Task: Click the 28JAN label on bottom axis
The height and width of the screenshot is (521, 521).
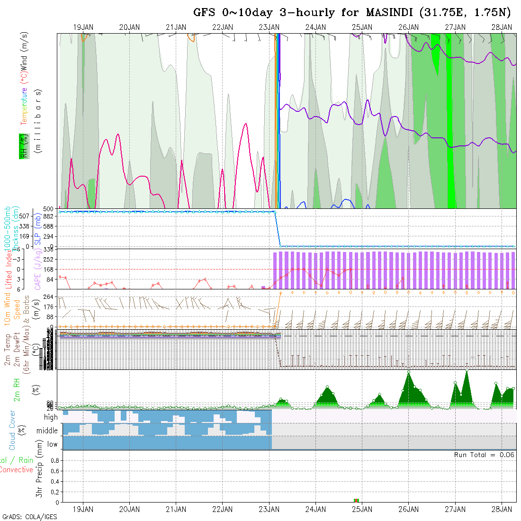Action: point(502,509)
